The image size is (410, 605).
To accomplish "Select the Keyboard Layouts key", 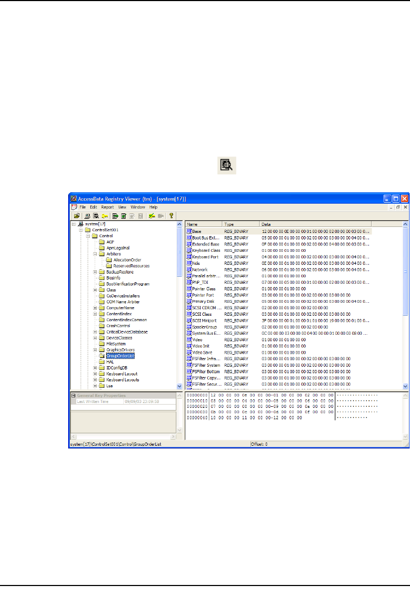I will [x=123, y=380].
